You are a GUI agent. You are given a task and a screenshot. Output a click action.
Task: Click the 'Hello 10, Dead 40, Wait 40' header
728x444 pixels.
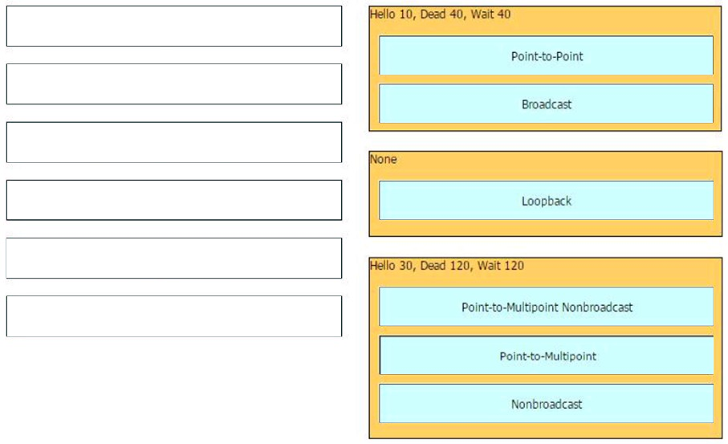440,14
